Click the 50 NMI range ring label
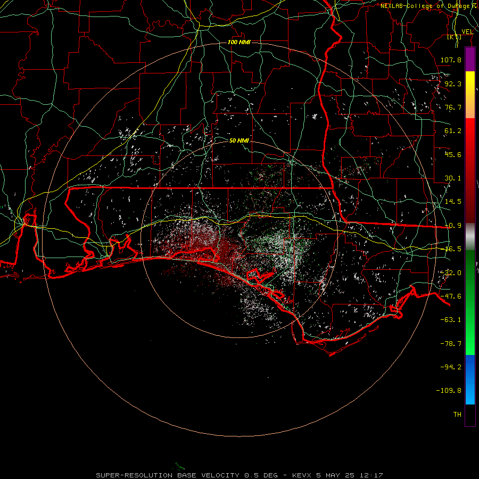The image size is (479, 479). click(239, 141)
